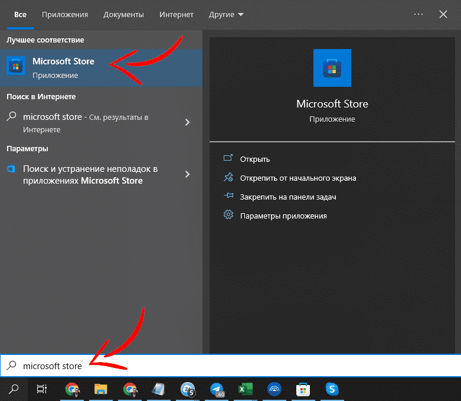The height and width of the screenshot is (401, 461).
Task: Click the app settings gear icon
Action: (228, 215)
